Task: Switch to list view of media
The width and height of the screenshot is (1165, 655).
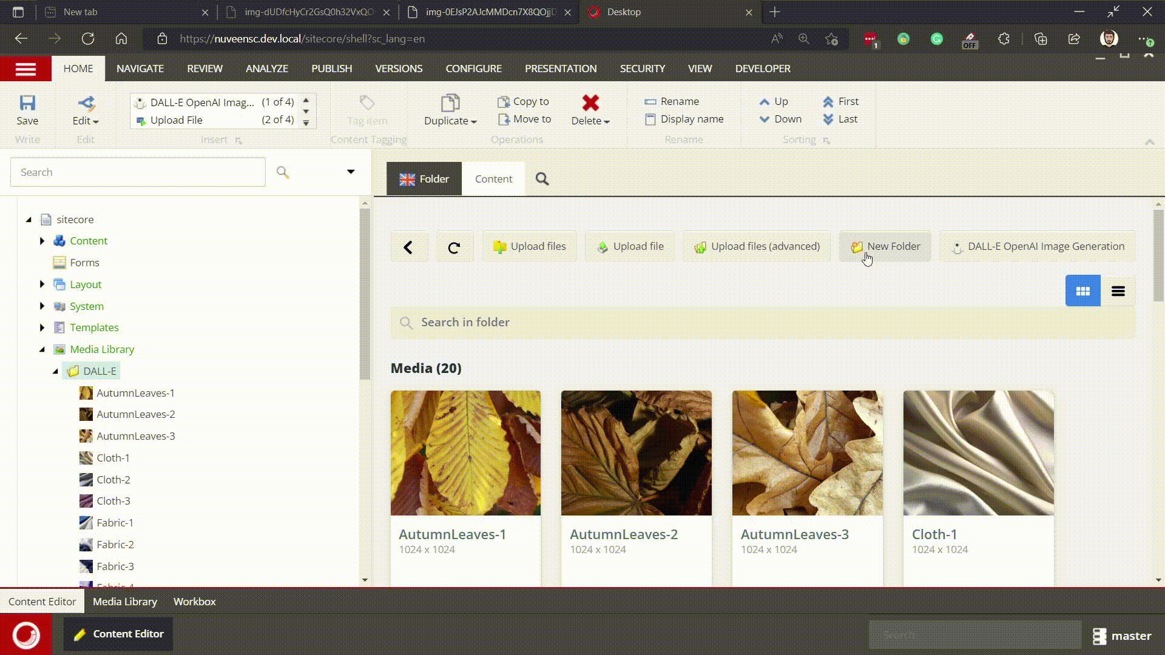Action: [x=1118, y=292]
